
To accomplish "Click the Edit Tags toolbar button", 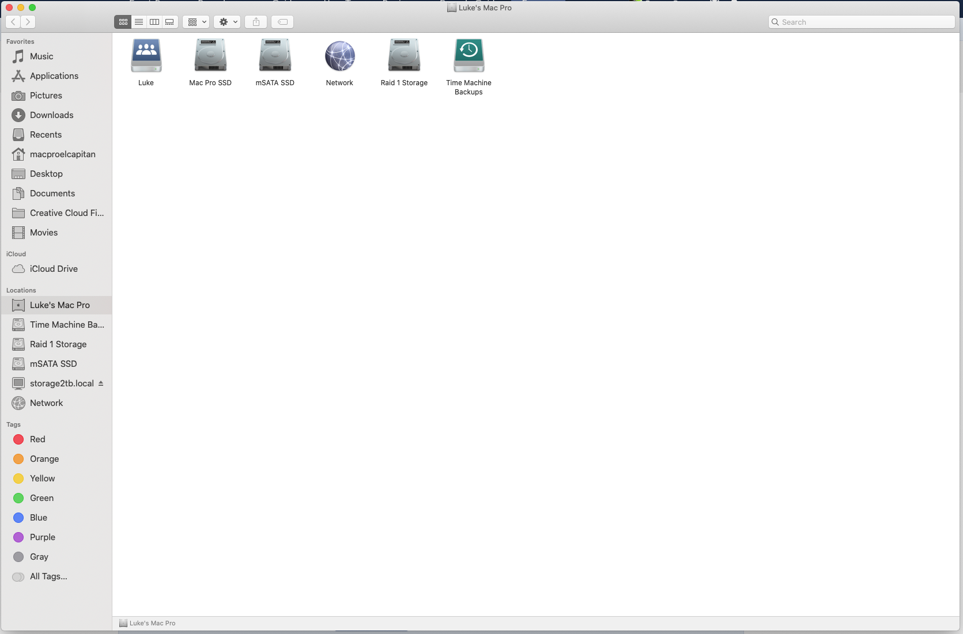I will pyautogui.click(x=282, y=22).
